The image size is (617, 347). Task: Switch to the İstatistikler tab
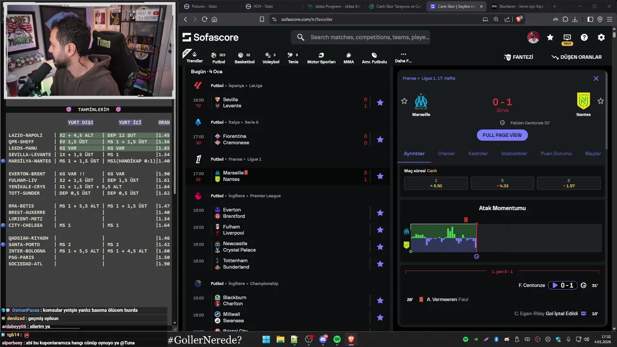tap(514, 153)
